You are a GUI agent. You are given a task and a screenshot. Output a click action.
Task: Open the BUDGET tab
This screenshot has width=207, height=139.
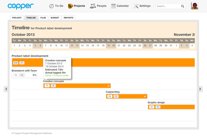(x=55, y=18)
